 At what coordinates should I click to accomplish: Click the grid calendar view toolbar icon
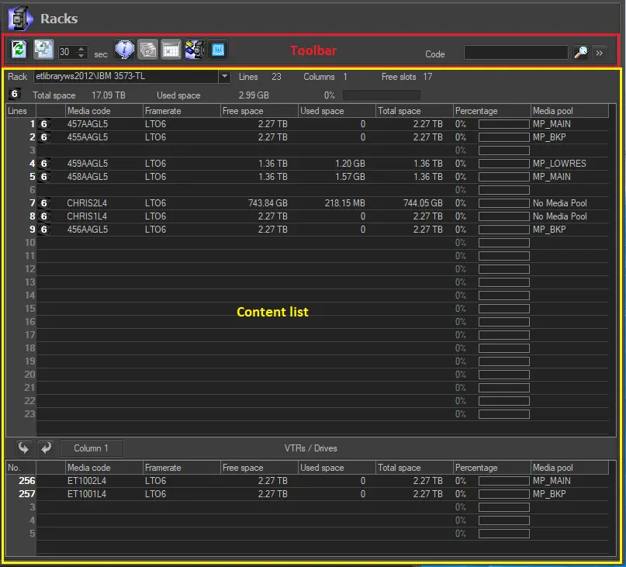(171, 50)
